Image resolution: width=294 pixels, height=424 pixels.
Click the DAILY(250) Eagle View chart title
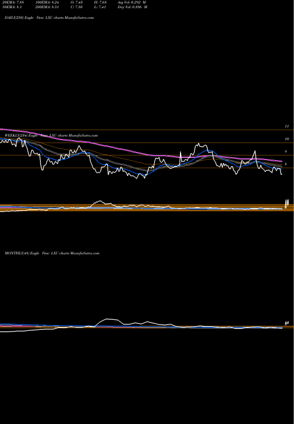(x=49, y=18)
